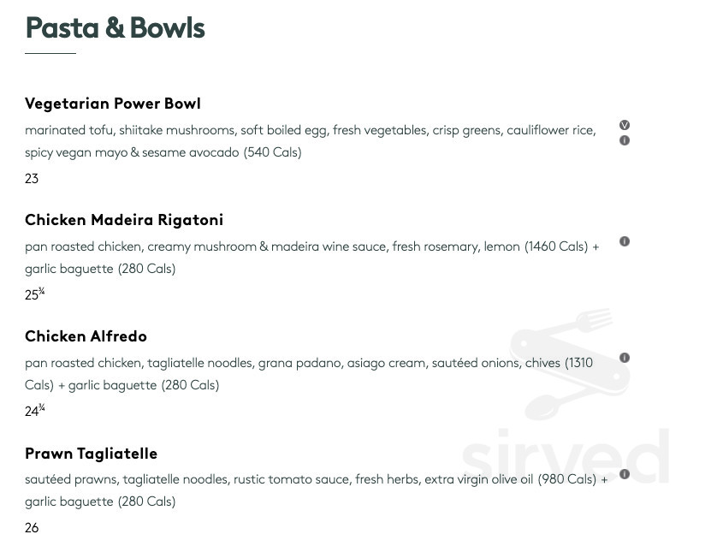Open info icon for Chicken Alfredo
Screen dimensions: 717x546
[625, 358]
